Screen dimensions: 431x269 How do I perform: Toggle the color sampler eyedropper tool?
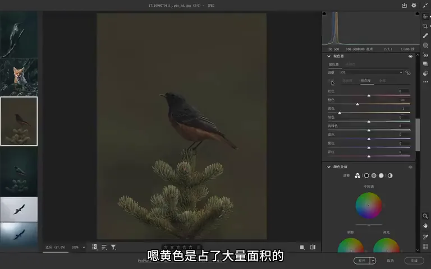click(425, 236)
